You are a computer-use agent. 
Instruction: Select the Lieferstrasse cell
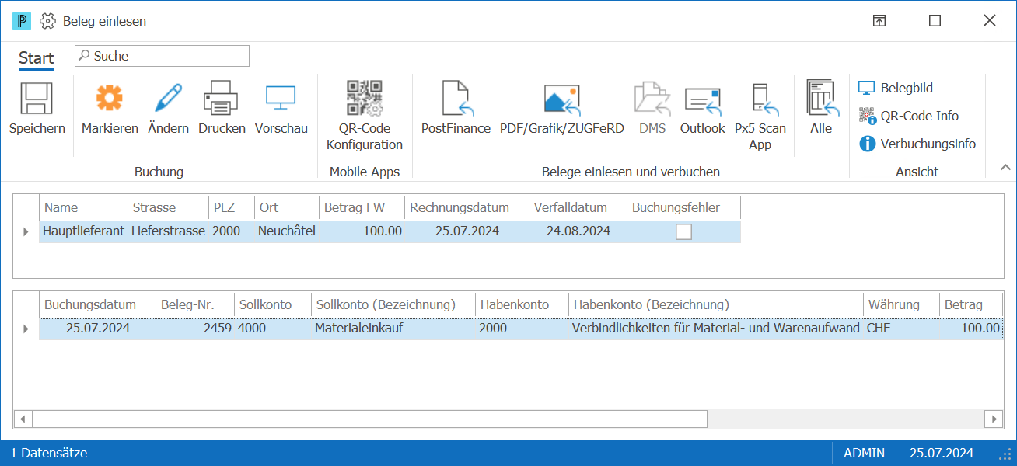[168, 231]
